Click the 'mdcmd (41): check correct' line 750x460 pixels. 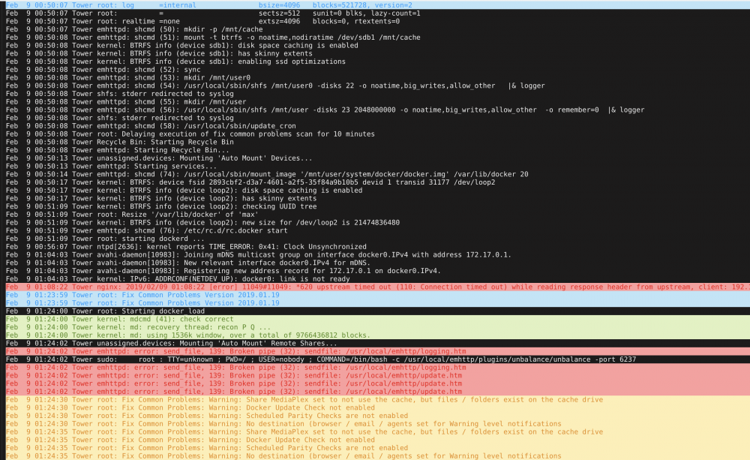(119, 319)
